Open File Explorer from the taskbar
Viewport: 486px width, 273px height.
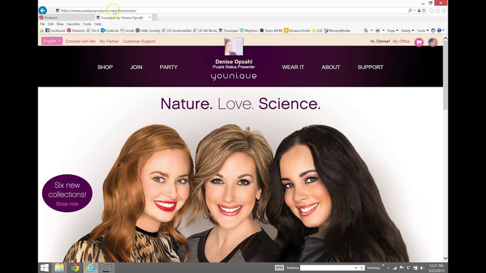click(60, 268)
